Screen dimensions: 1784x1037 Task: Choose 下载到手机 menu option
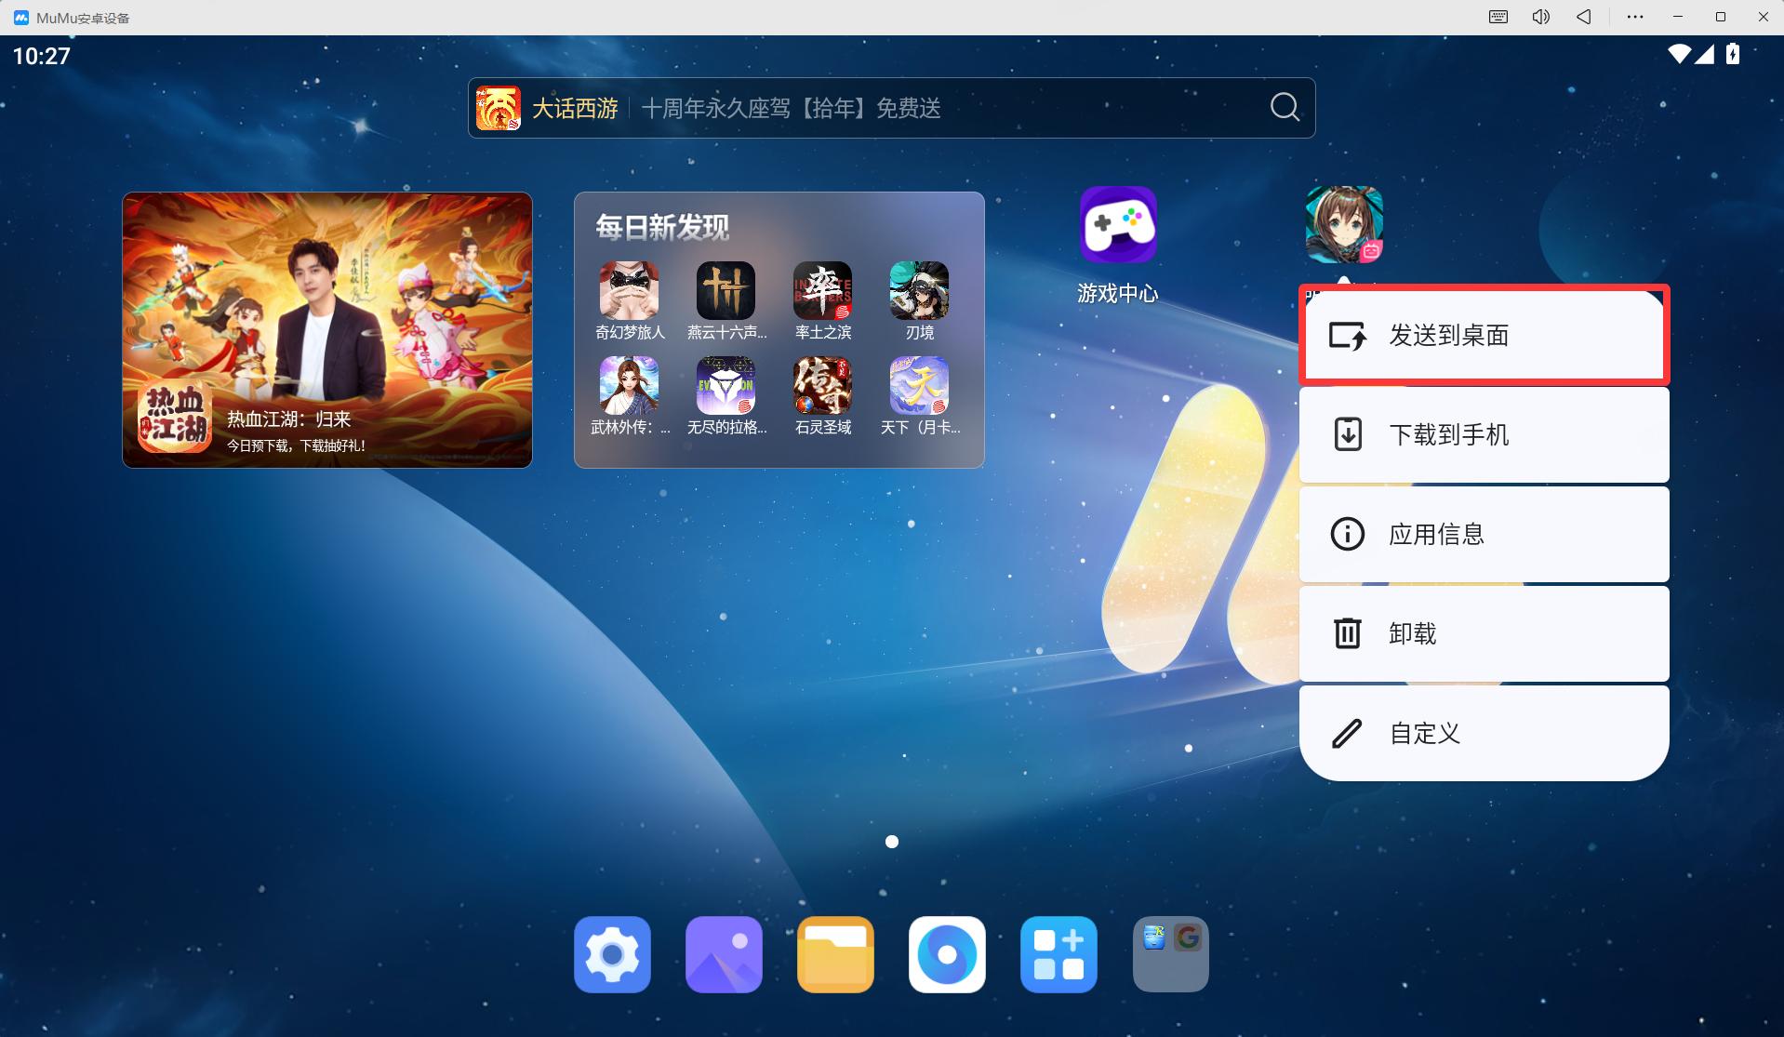[1484, 435]
